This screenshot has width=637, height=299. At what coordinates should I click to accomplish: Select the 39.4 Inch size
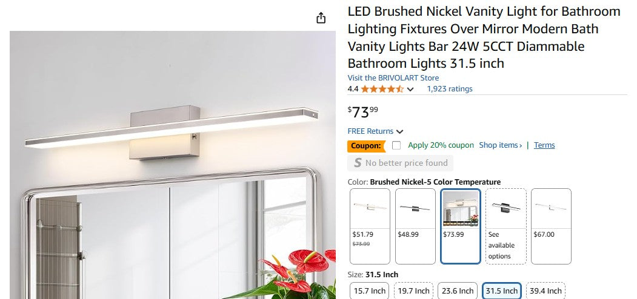[x=545, y=291]
